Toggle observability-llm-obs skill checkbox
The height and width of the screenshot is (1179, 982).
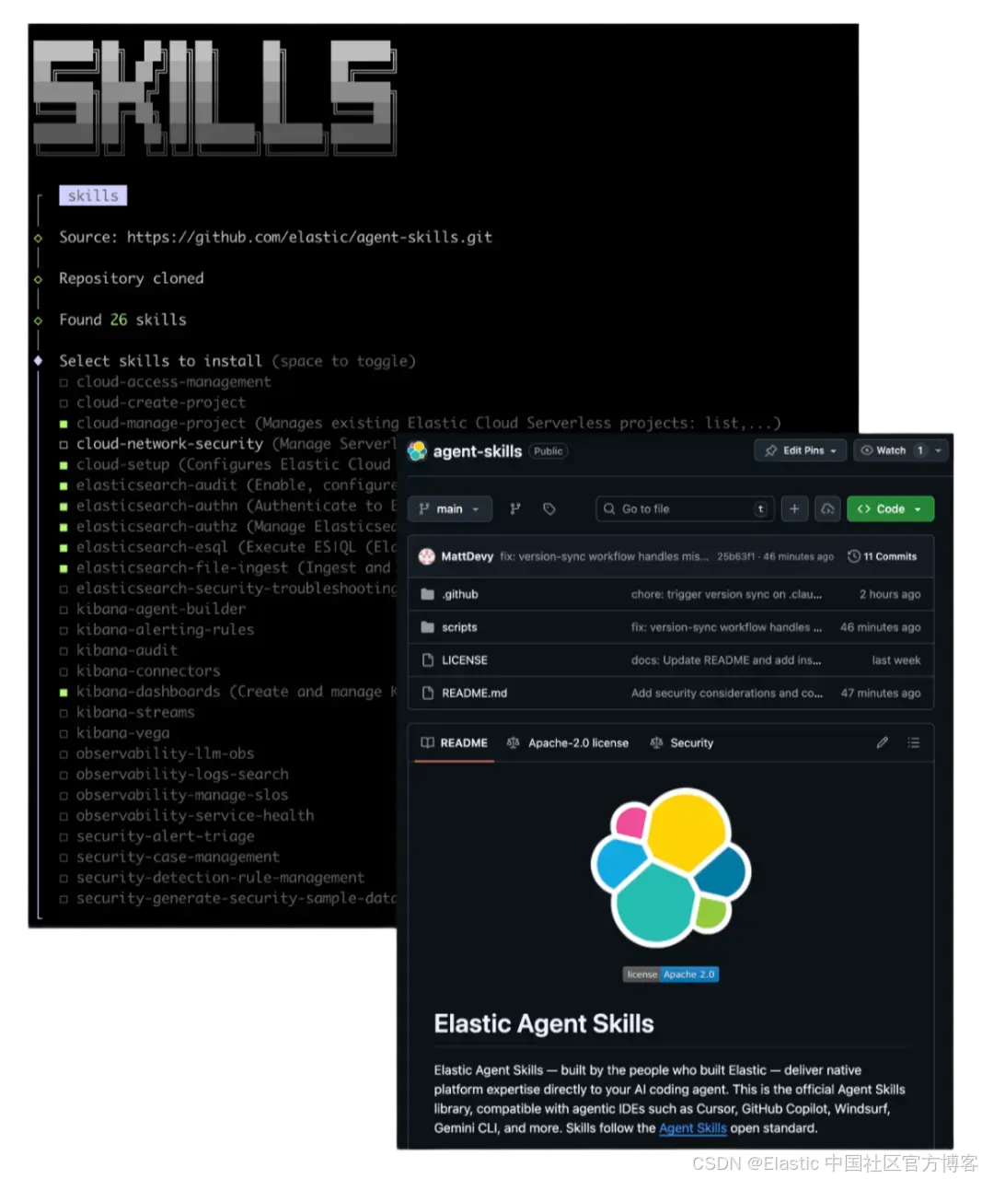click(64, 754)
